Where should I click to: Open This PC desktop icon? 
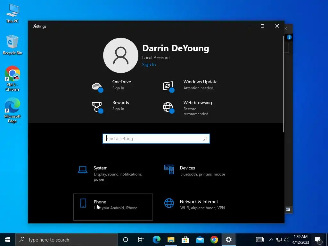(x=12, y=13)
